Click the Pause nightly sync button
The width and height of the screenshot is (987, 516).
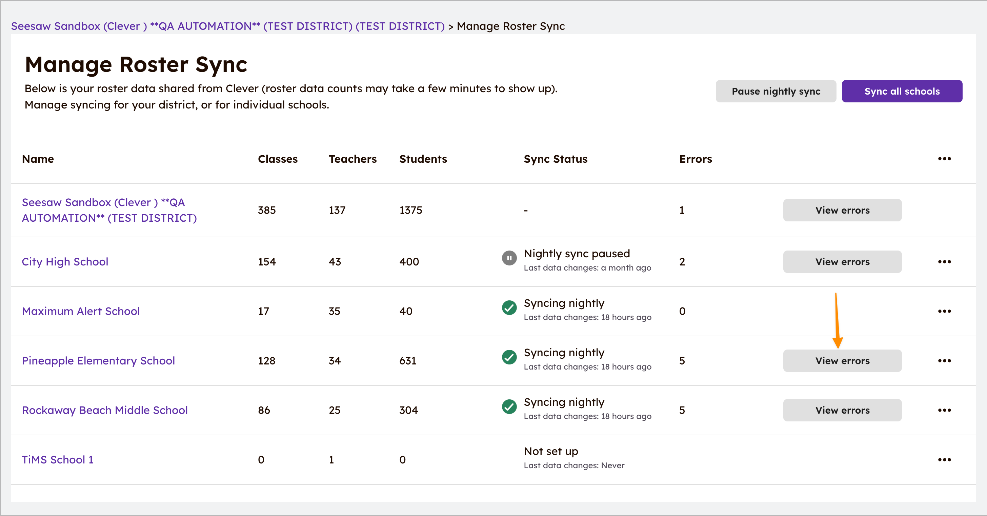coord(775,91)
